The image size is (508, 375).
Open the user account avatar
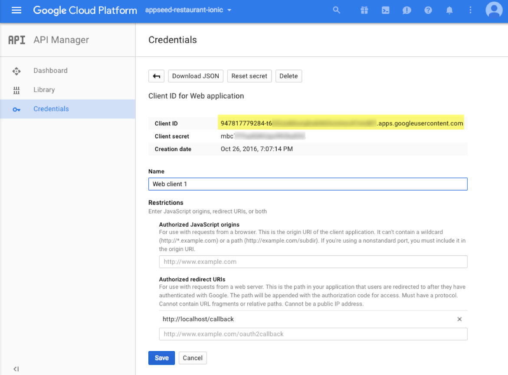click(494, 10)
